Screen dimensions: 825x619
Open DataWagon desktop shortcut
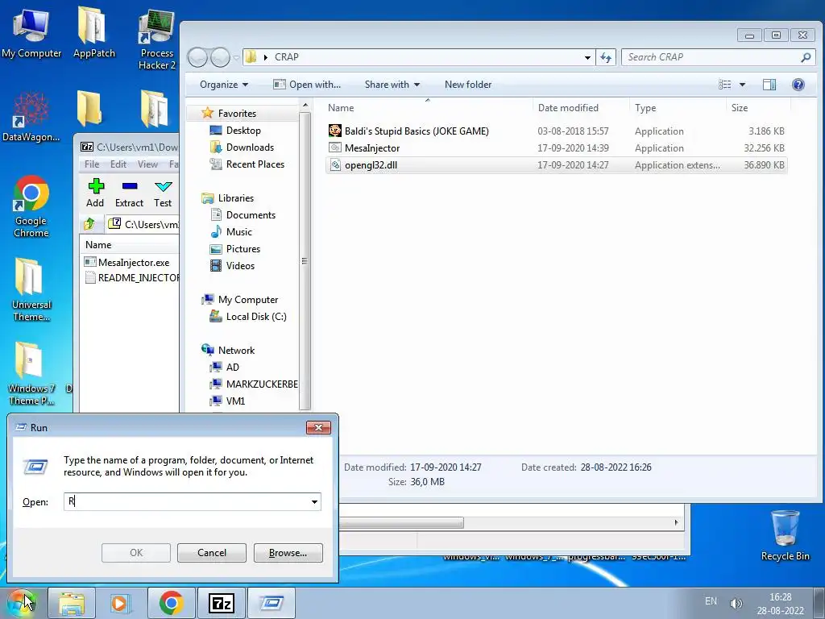coord(31,116)
